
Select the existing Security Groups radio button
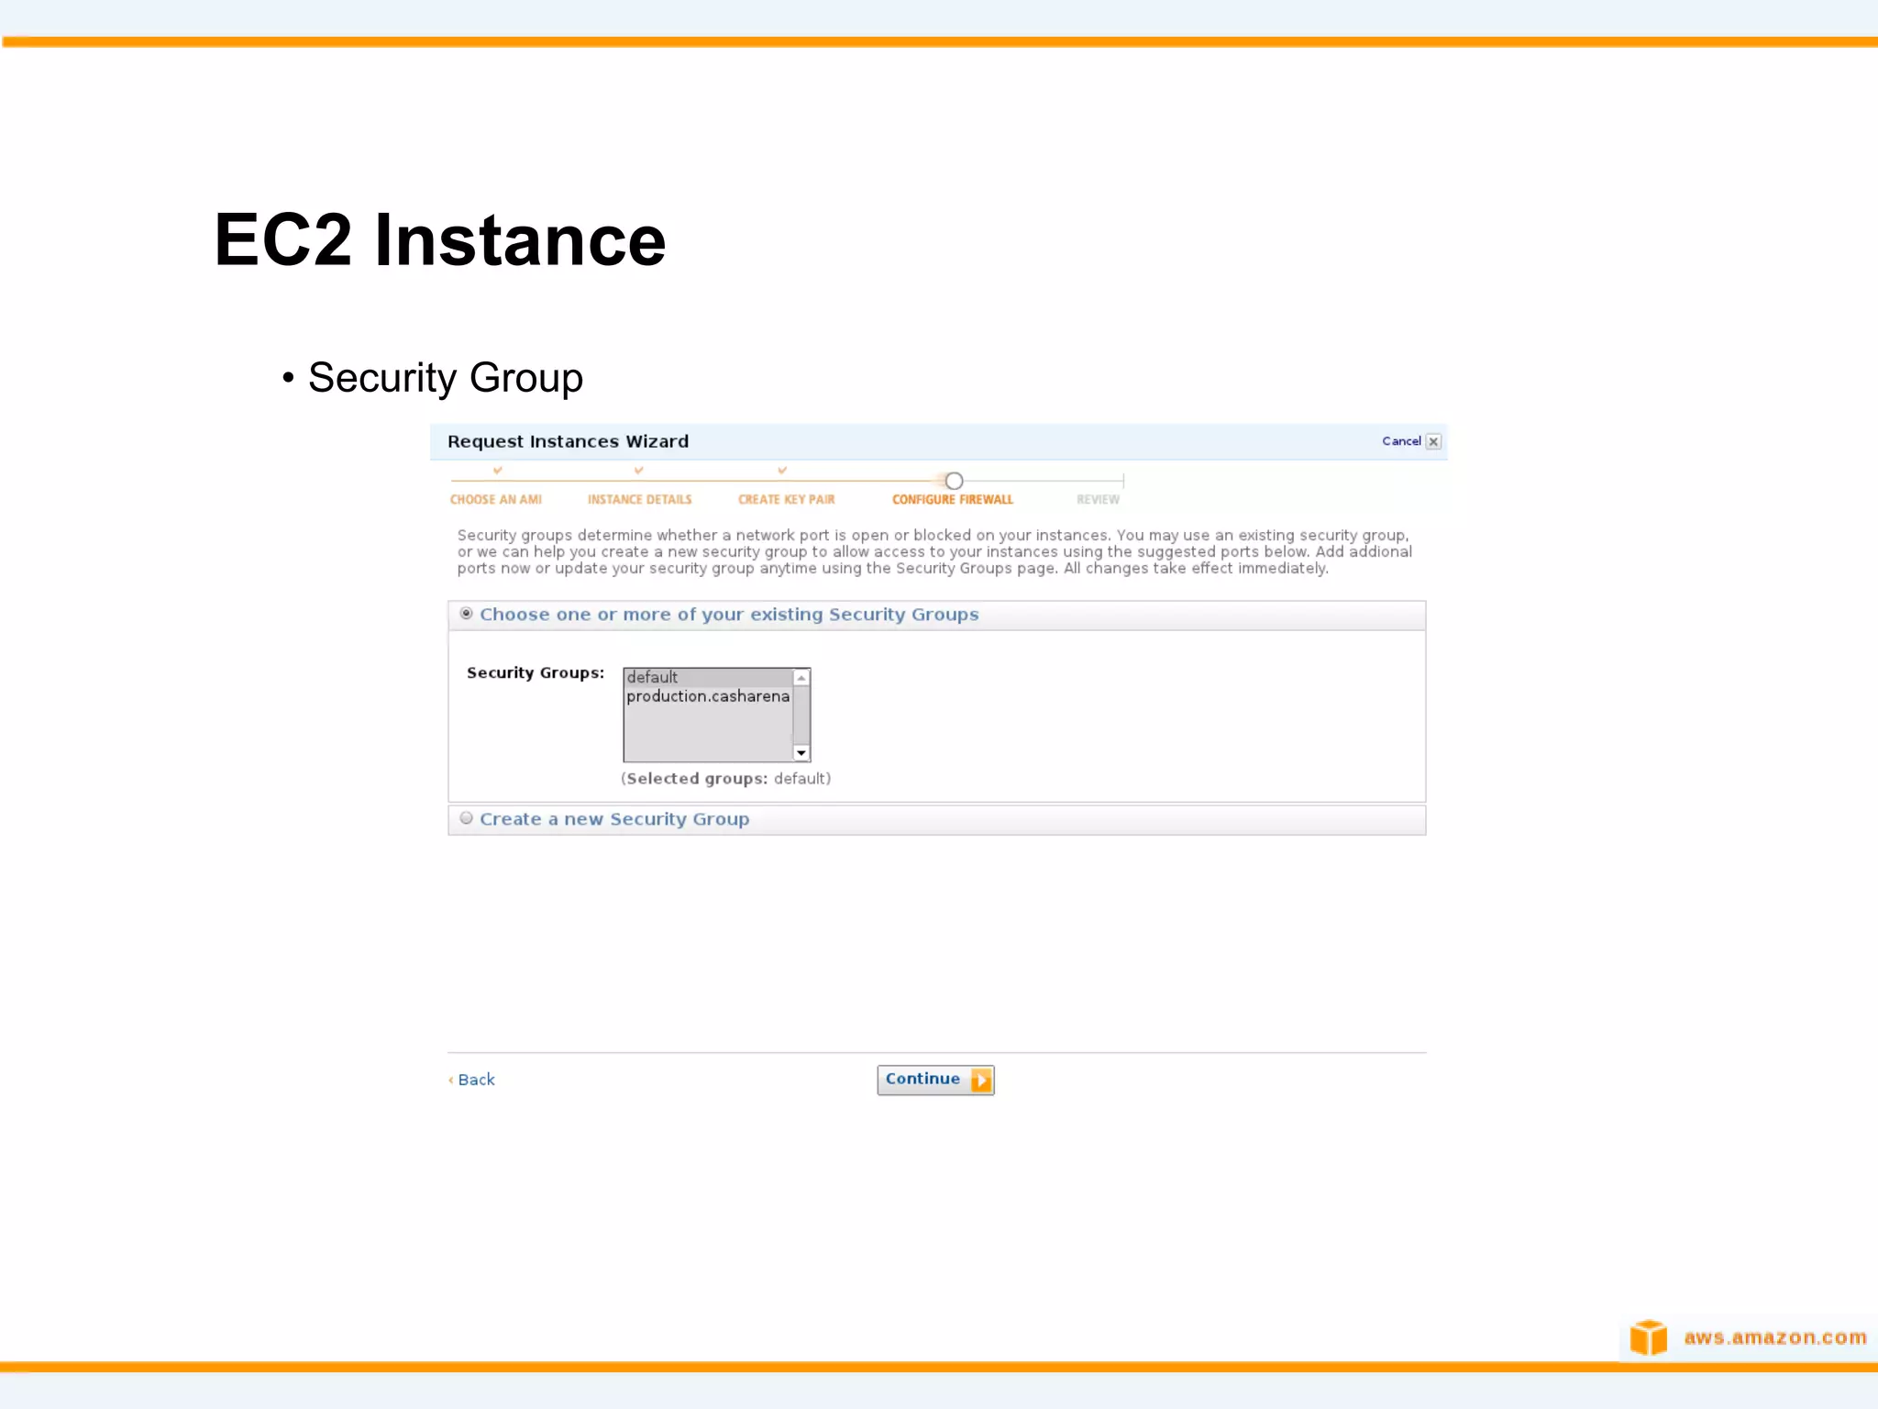coord(467,614)
